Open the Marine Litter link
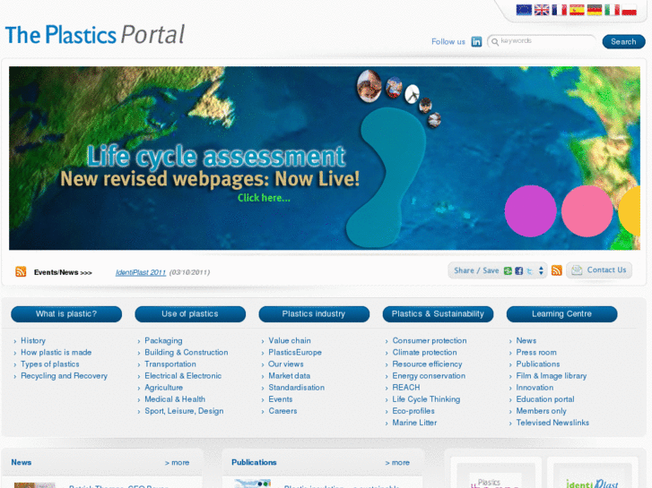This screenshot has width=652, height=488. point(414,423)
